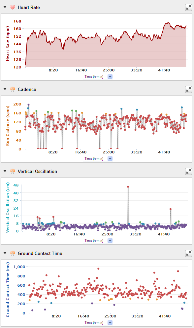Image resolution: width=194 pixels, height=328 pixels.
Task: Collapse the Vertical Oscillation panel
Action: [5, 171]
